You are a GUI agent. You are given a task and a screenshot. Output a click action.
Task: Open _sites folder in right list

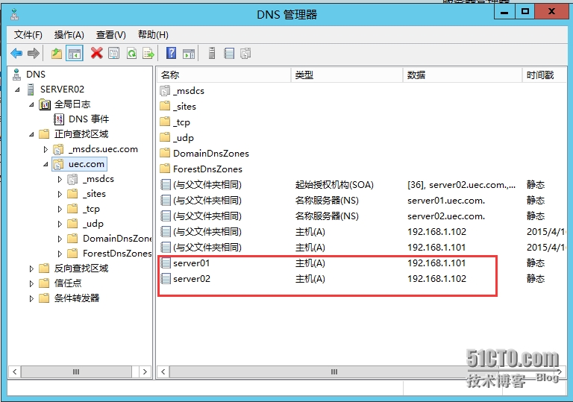coord(178,107)
